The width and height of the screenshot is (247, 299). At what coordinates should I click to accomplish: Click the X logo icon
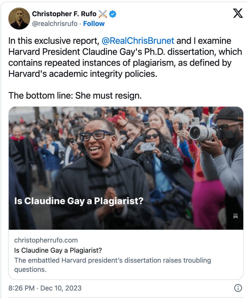tap(238, 13)
